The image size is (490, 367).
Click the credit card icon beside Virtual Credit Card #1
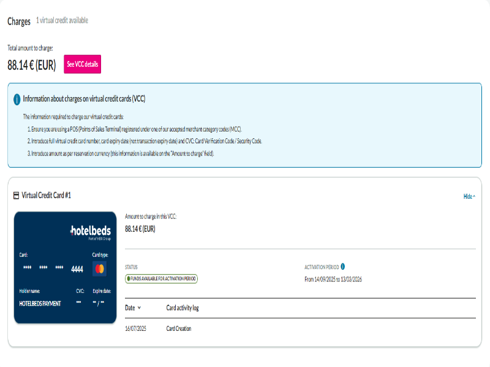tap(17, 196)
